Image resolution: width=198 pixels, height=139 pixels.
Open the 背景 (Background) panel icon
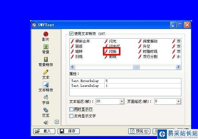click(46, 47)
